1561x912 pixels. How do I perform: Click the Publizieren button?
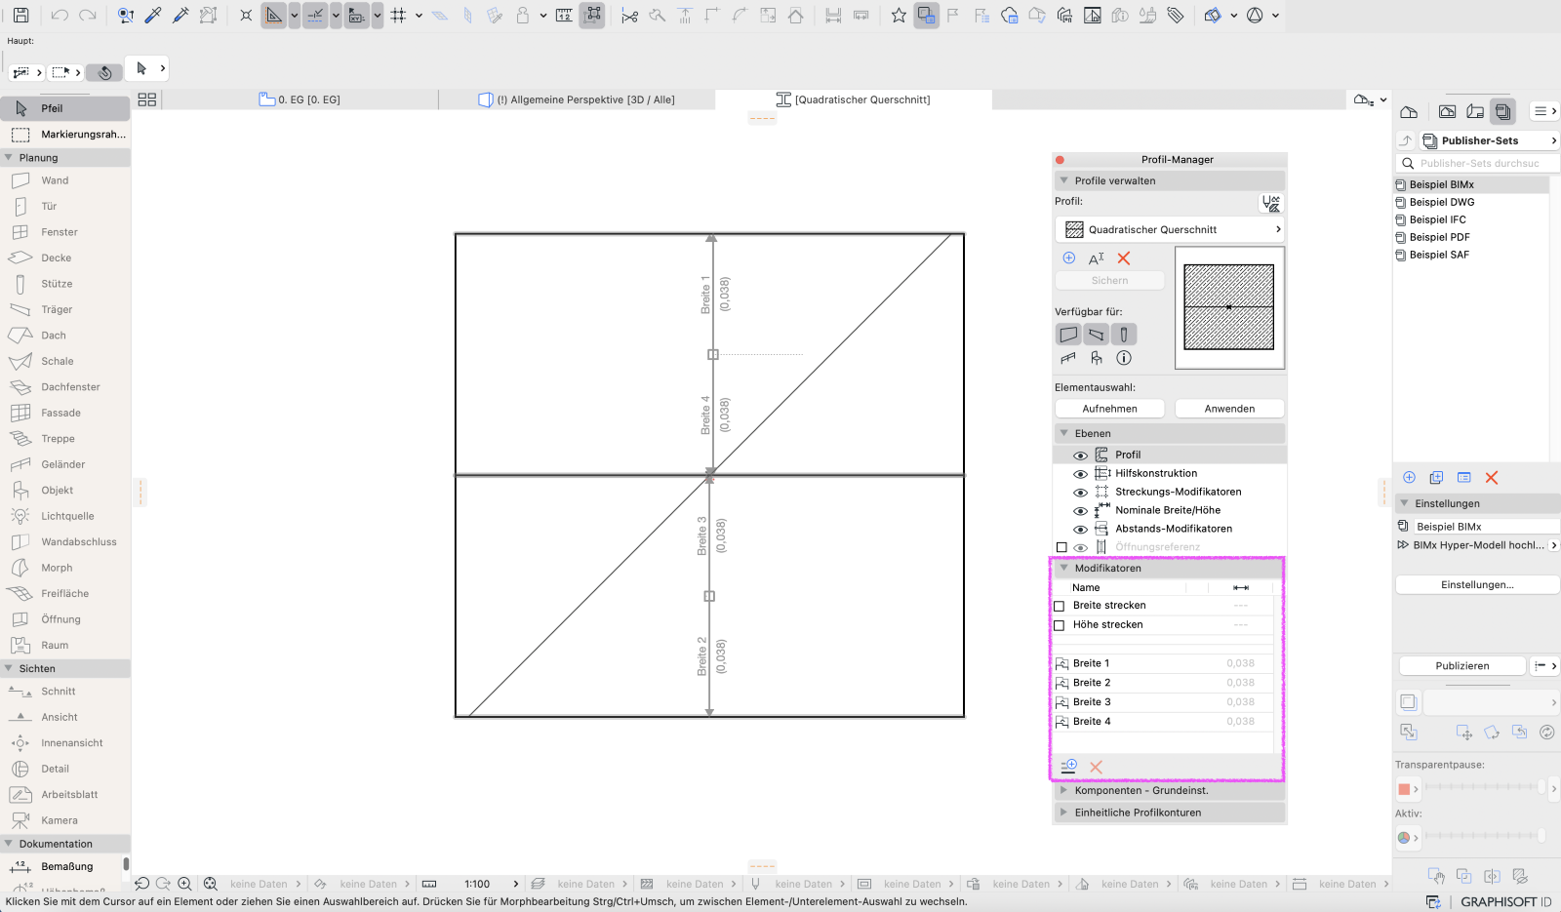tap(1462, 666)
